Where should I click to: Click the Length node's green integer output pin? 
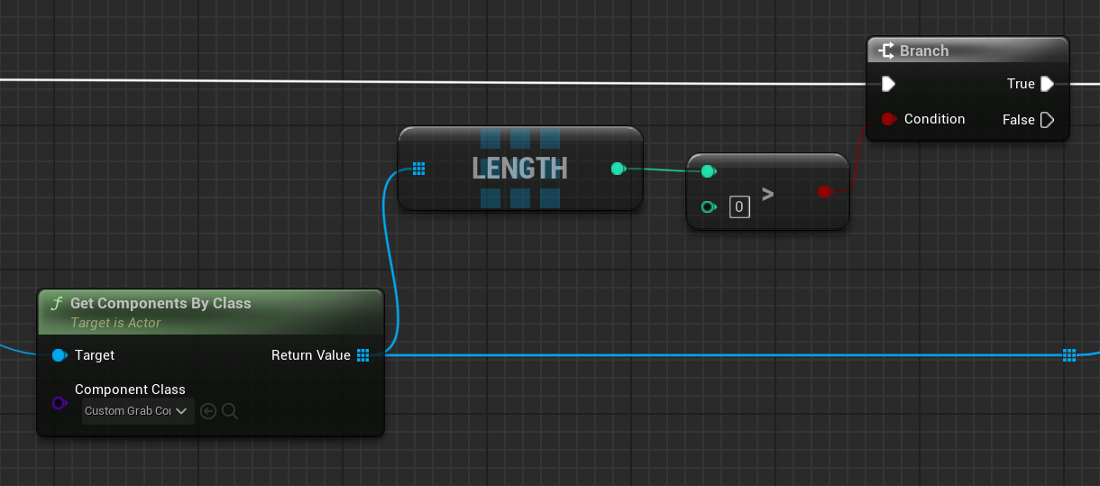(618, 169)
